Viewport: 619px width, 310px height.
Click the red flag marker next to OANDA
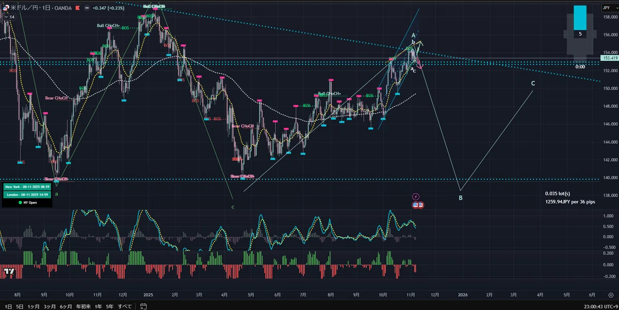pyautogui.click(x=79, y=9)
